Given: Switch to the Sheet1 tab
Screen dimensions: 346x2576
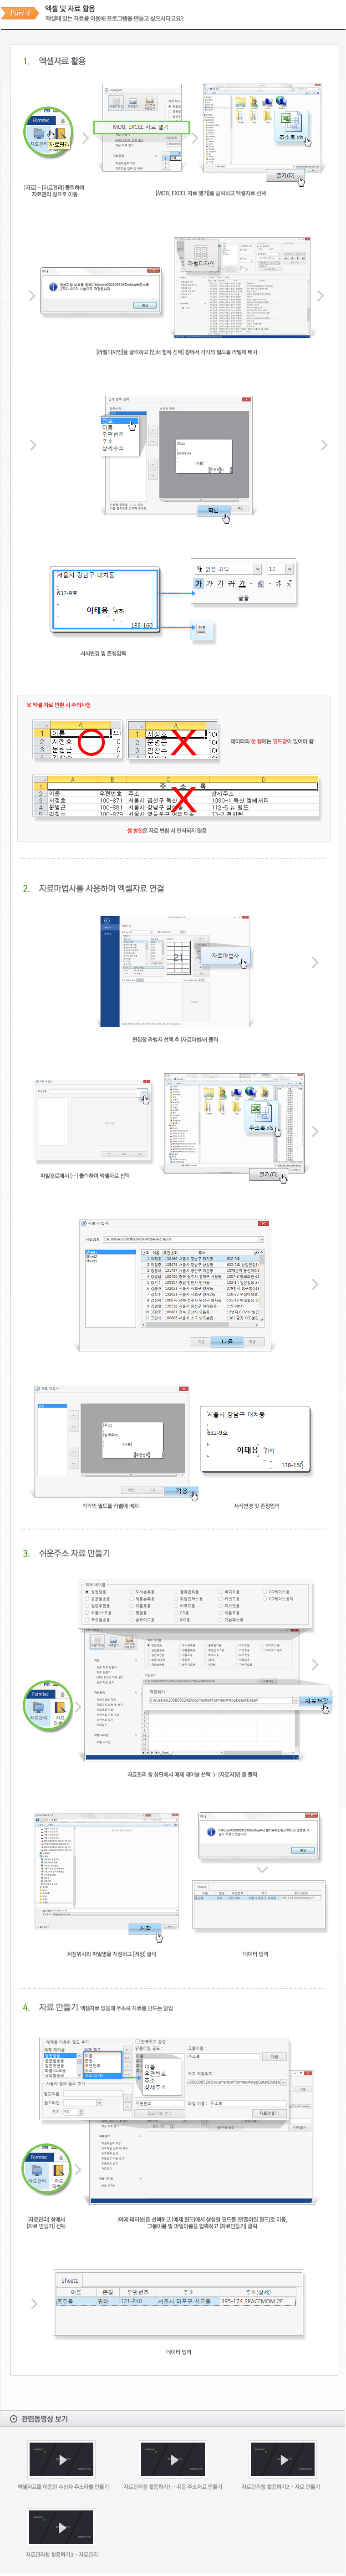Looking at the screenshot, I should click(69, 2280).
